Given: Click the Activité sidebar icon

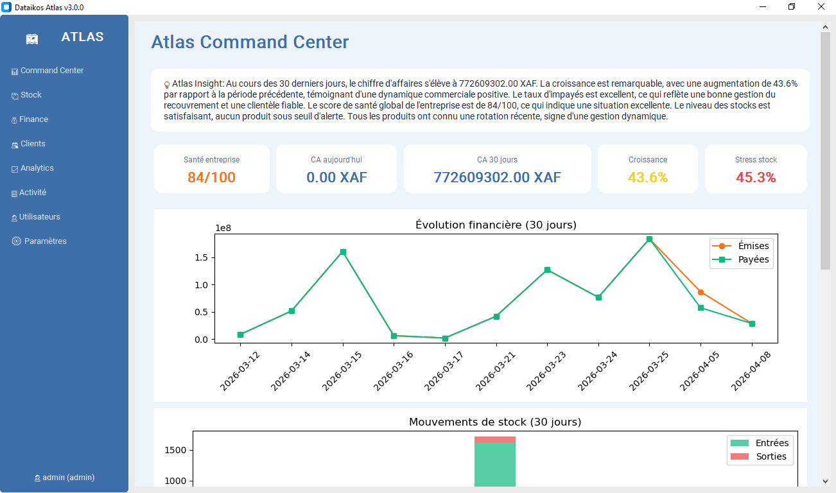Looking at the screenshot, I should pyautogui.click(x=14, y=193).
